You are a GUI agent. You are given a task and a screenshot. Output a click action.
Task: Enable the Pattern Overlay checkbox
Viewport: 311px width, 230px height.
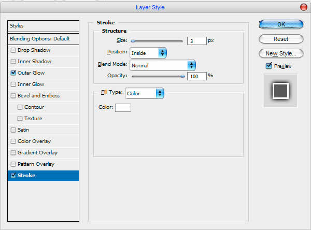[x=13, y=164]
